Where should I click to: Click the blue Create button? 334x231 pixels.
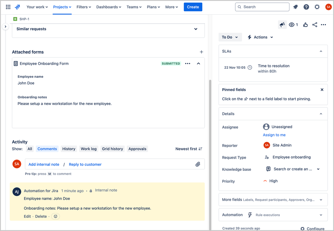[193, 7]
